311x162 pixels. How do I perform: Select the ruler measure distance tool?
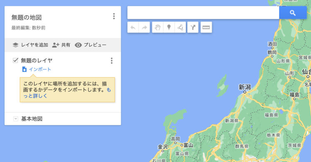[206, 27]
